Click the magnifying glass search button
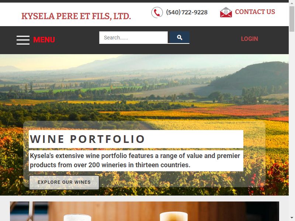The height and width of the screenshot is (221, 295). coord(180,38)
